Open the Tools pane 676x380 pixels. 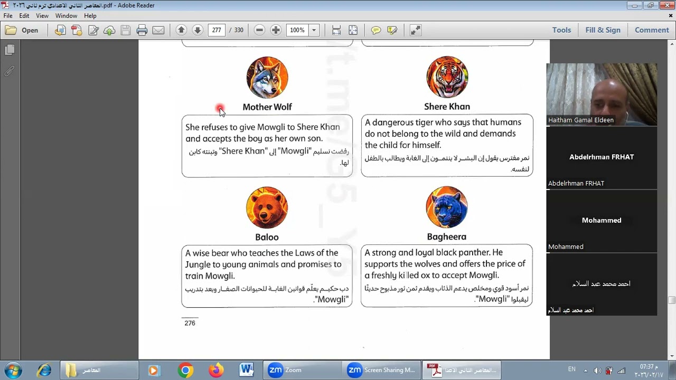tap(561, 30)
